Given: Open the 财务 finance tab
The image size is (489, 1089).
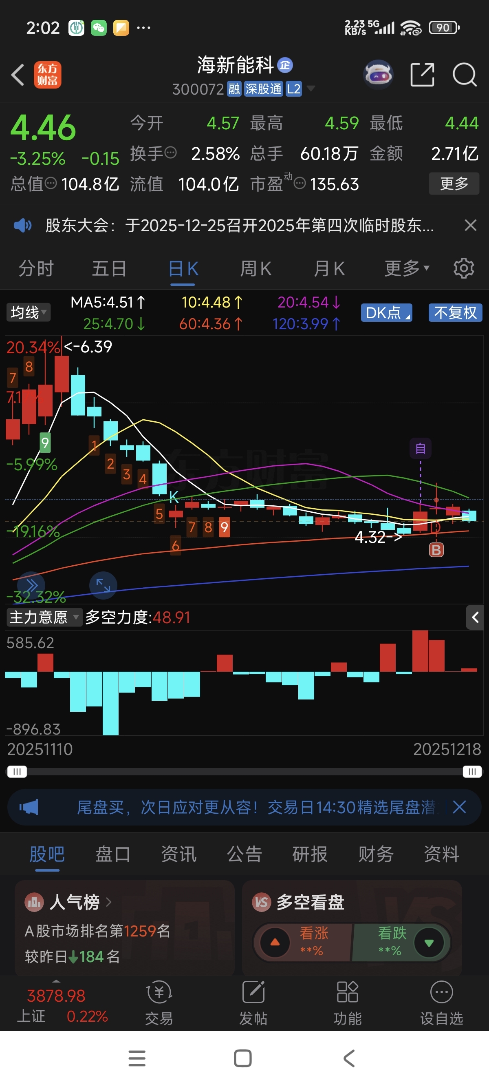Looking at the screenshot, I should tap(376, 854).
